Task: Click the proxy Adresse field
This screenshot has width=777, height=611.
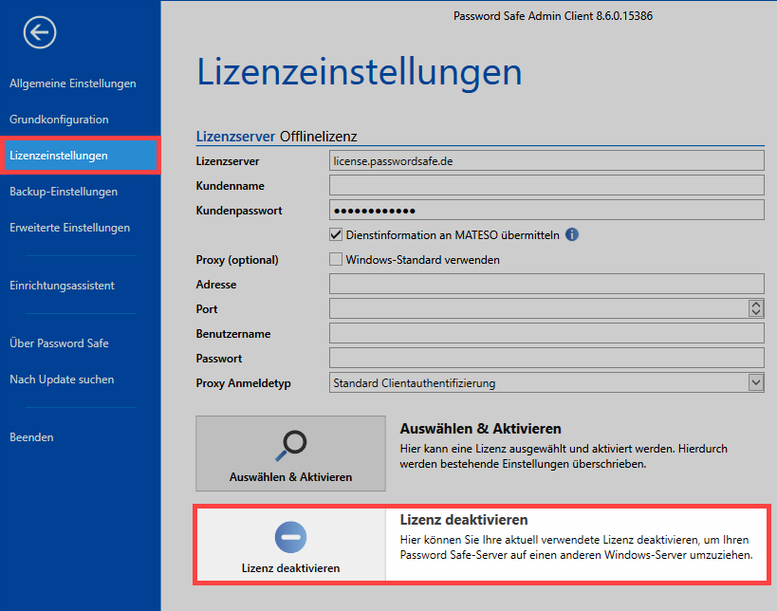Action: point(546,284)
